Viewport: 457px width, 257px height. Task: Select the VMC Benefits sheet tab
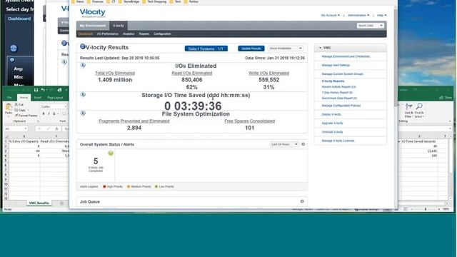[39, 203]
